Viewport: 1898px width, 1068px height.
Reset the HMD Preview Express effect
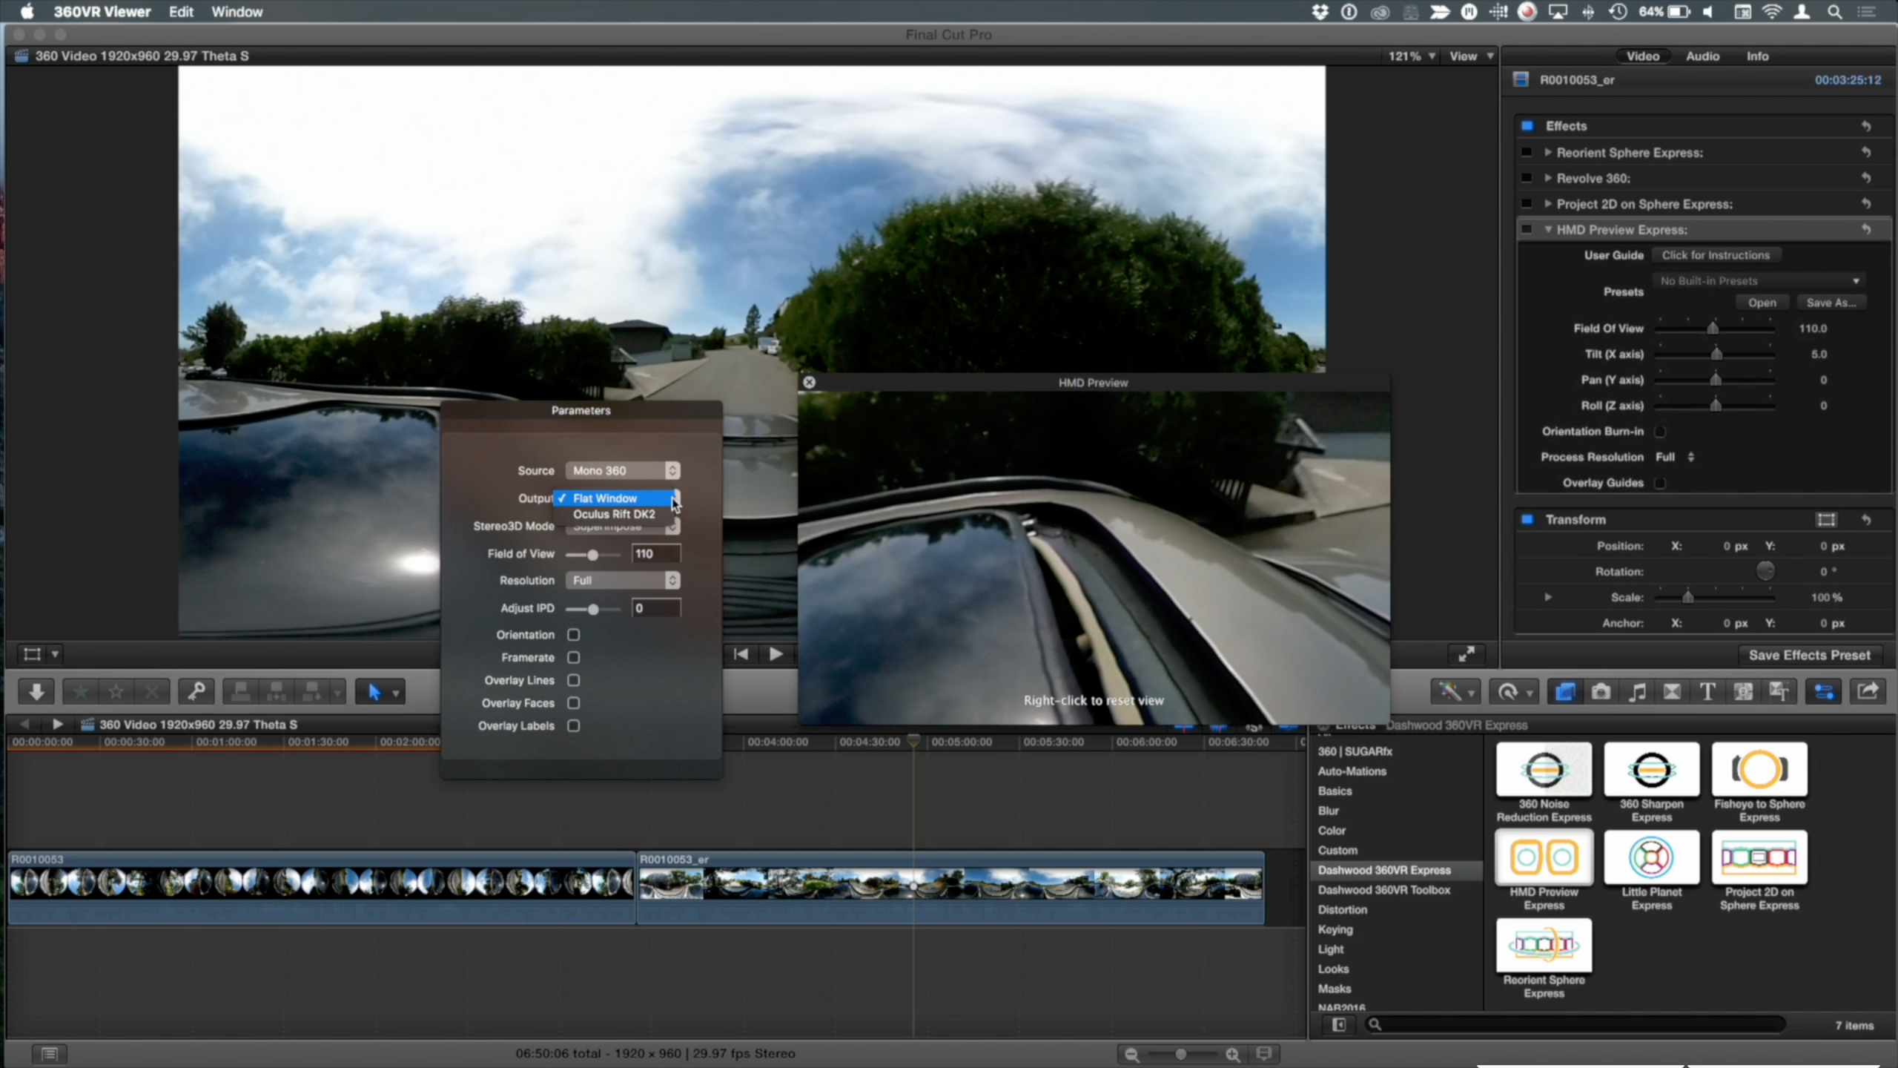[1866, 230]
